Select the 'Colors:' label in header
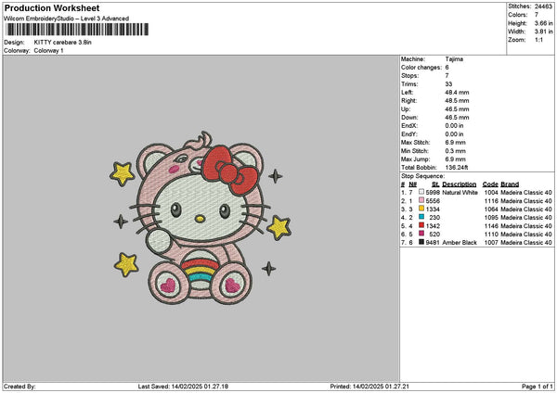The height and width of the screenshot is (393, 557). tap(517, 15)
